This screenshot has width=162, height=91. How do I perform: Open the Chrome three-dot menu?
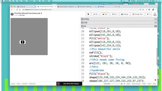pyautogui.click(x=156, y=10)
